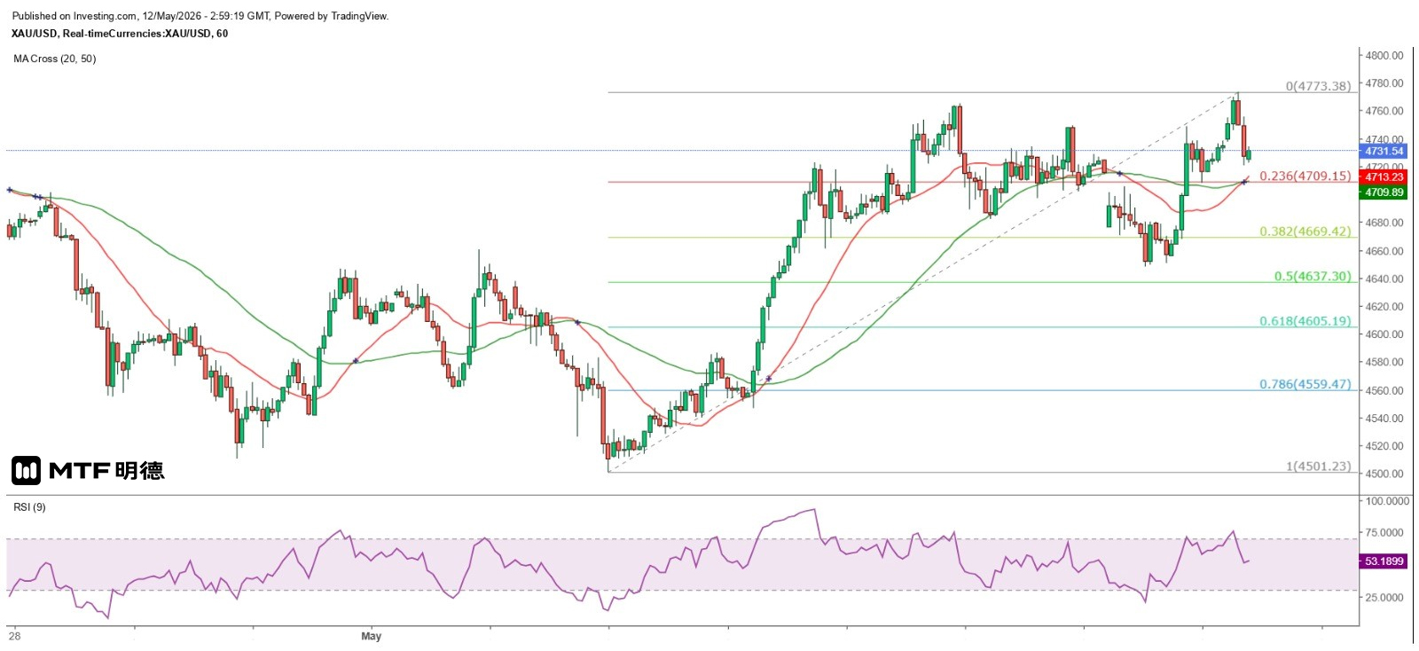Click the 4540.00 price axis label
The image size is (1419, 651).
[1384, 418]
